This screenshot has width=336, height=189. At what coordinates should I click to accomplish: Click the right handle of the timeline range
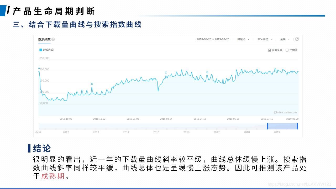pyautogui.click(x=297, y=126)
